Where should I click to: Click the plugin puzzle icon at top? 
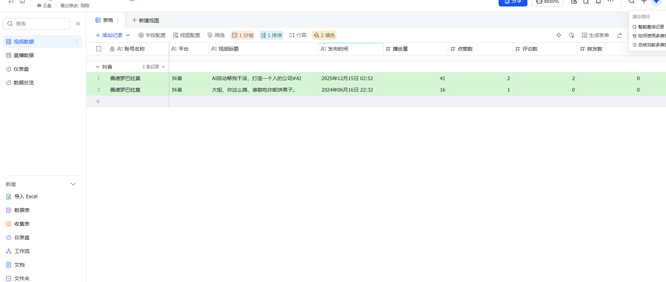pyautogui.click(x=586, y=2)
